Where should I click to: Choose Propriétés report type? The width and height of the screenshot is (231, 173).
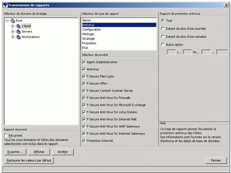(119, 43)
